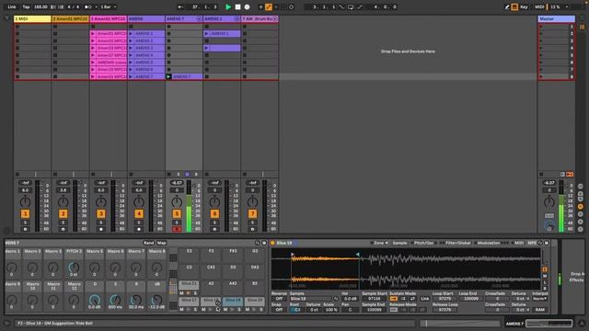Click the Follow playback arrow icon
Screen dimensions: 589x331
coord(181,6)
